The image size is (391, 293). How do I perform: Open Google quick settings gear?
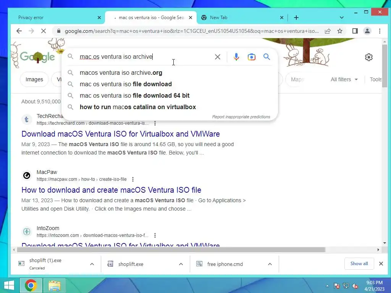pos(368,57)
